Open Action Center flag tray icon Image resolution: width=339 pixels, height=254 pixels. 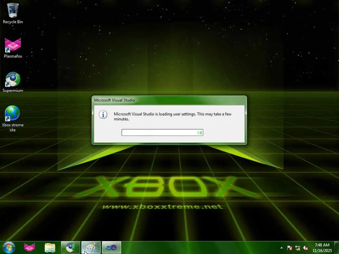[289, 248]
